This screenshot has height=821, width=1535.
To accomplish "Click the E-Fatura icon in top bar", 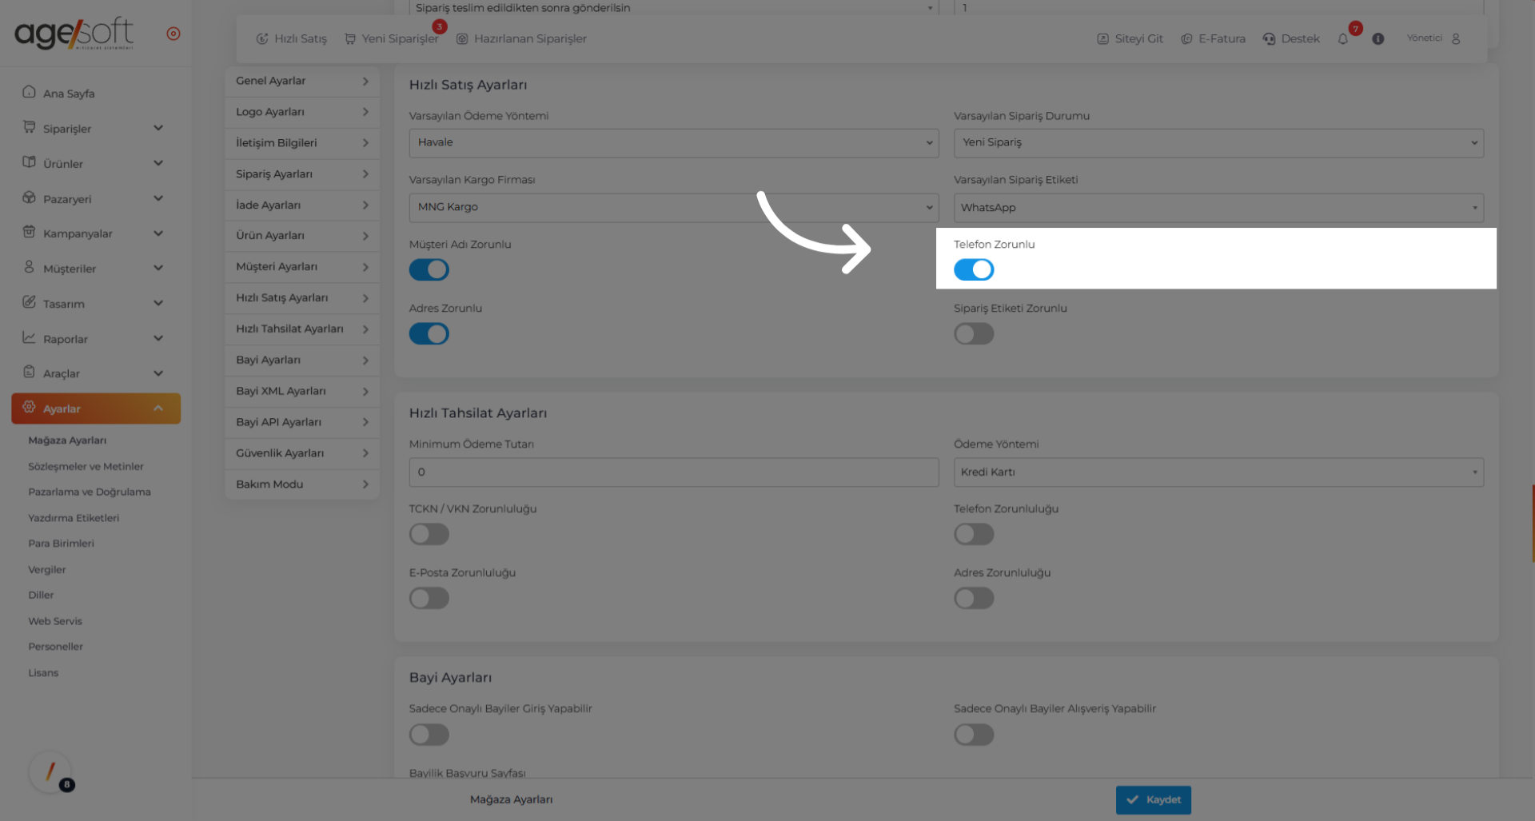I will tap(1186, 39).
